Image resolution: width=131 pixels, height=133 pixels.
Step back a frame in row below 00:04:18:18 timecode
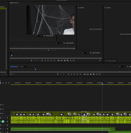coord(71,74)
